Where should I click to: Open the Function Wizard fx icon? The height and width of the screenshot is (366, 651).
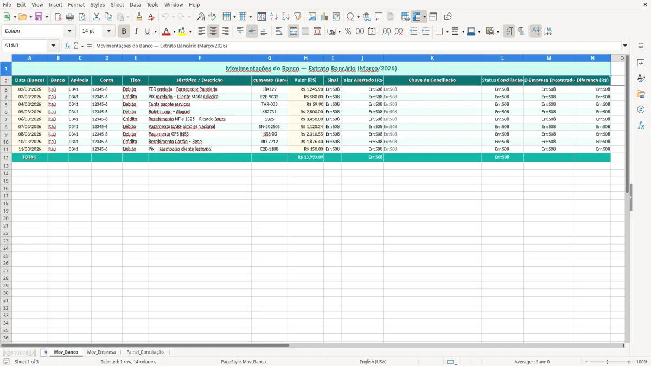click(68, 46)
